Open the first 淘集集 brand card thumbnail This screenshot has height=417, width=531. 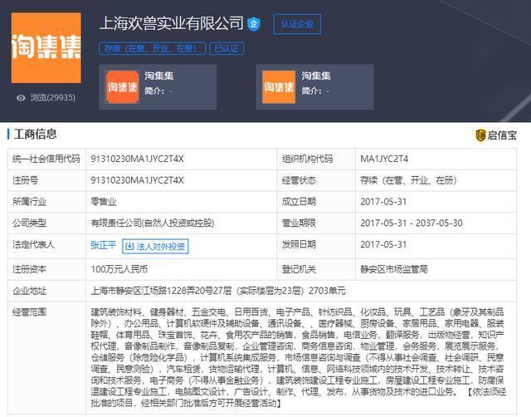coord(123,87)
